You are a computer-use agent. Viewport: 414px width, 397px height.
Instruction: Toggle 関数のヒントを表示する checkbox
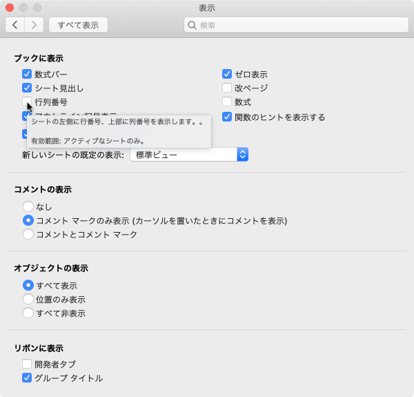[226, 117]
